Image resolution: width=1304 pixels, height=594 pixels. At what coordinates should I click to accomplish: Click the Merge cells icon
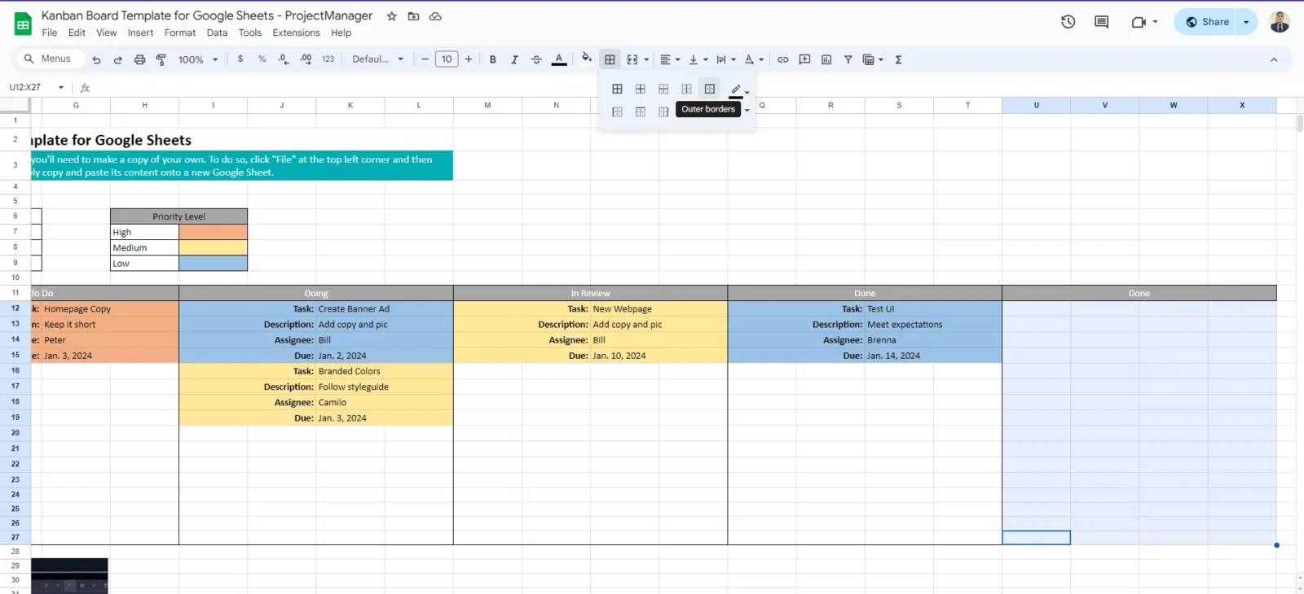click(x=632, y=59)
